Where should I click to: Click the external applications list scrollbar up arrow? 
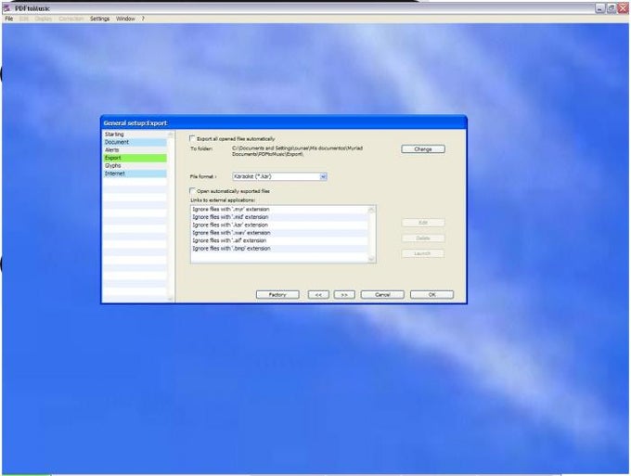pyautogui.click(x=371, y=209)
